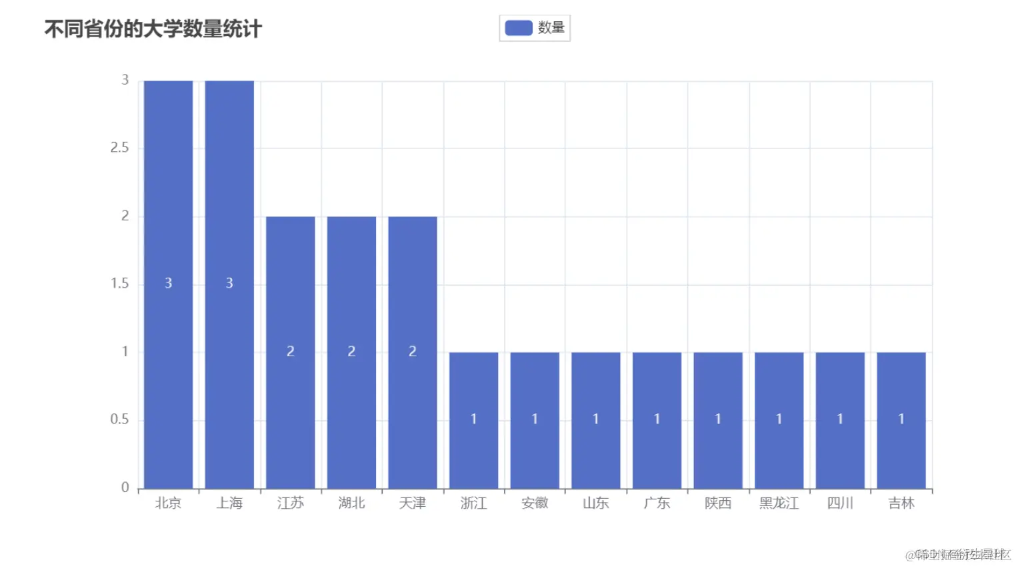This screenshot has width=1016, height=566.
Task: Click the 江苏 bar showing value 2
Action: coord(290,351)
